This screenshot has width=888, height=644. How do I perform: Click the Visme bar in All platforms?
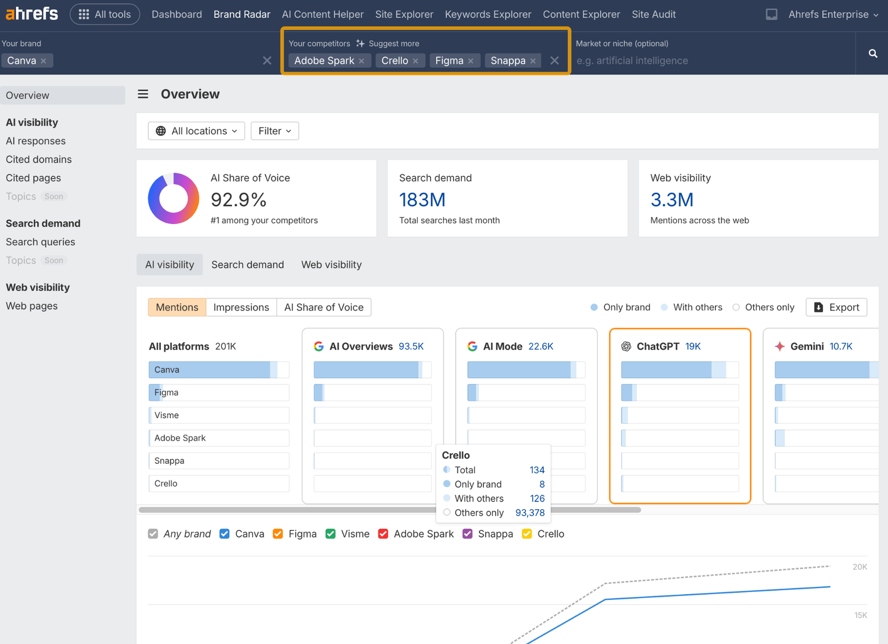219,415
